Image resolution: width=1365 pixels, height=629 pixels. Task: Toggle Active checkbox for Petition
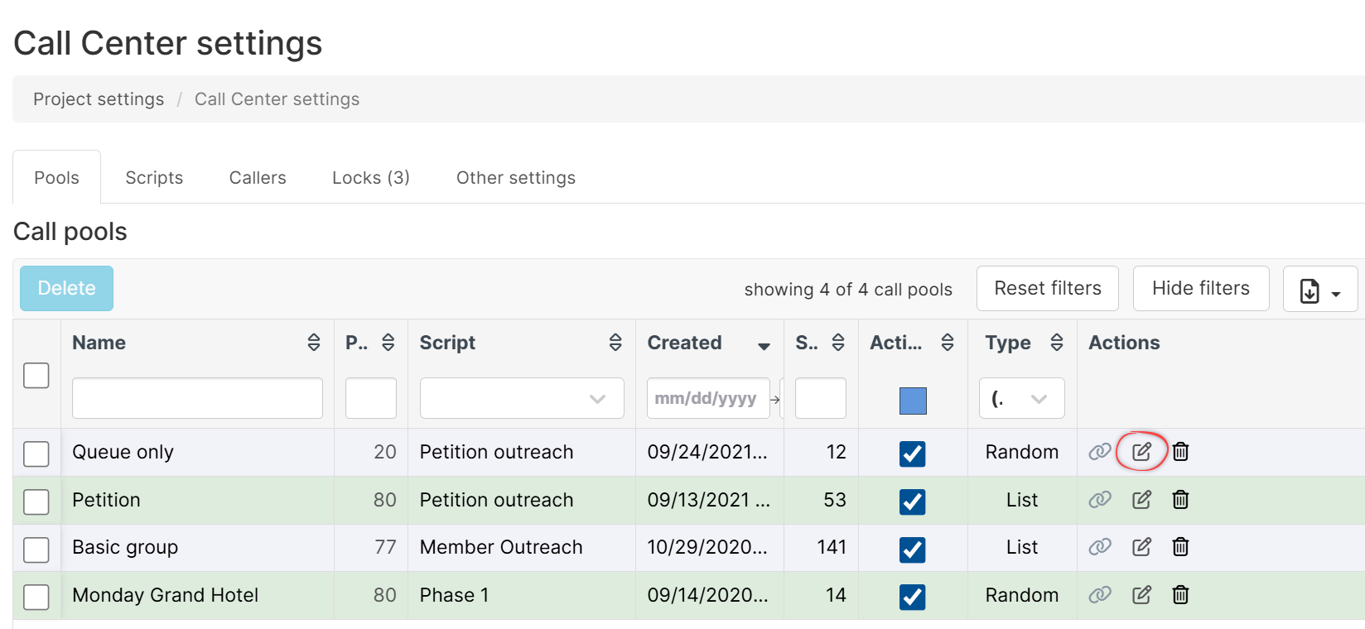click(913, 502)
